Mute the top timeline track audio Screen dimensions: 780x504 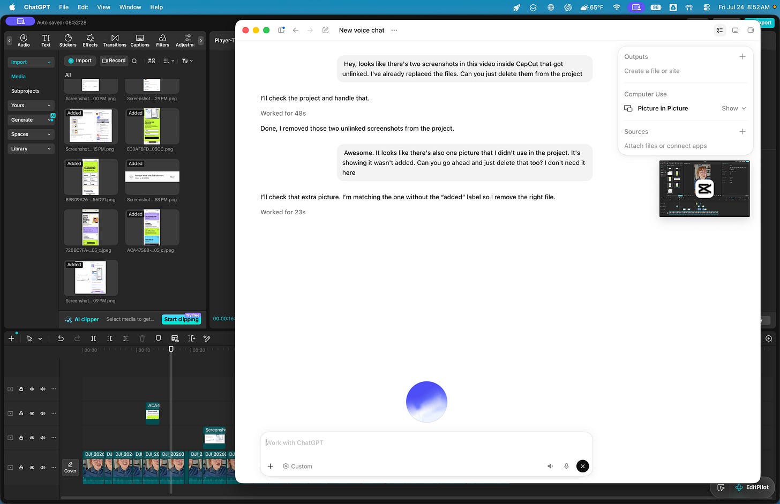click(43, 389)
